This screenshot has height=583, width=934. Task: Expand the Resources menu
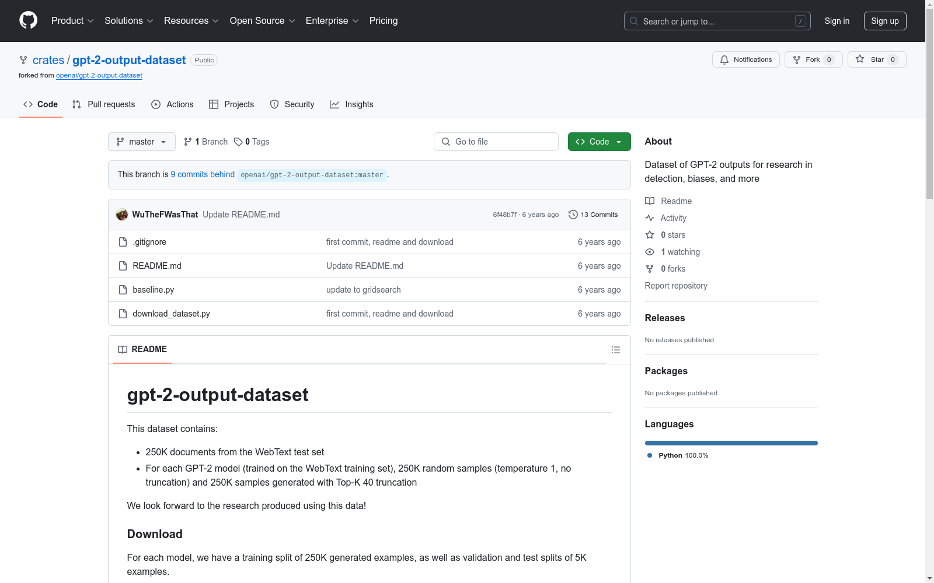(x=191, y=21)
